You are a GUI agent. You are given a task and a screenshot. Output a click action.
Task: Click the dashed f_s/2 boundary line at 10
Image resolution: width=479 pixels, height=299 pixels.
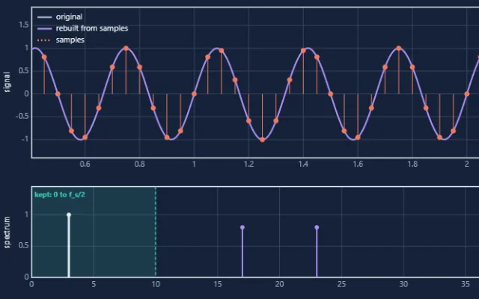pyautogui.click(x=156, y=232)
